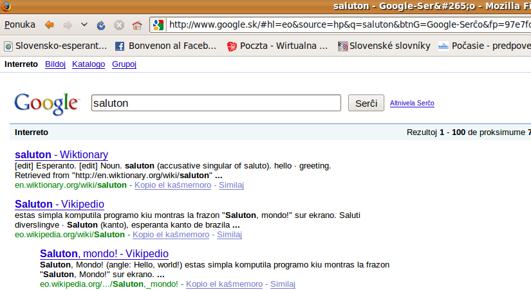Click the Firefox logo icon in title bar
The height and width of the screenshot is (290, 531).
[x=6, y=6]
